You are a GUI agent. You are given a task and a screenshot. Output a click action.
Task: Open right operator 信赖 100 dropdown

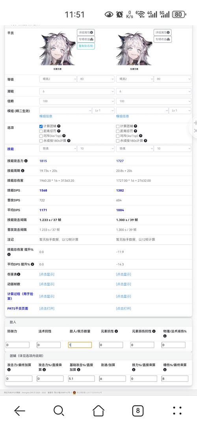point(154,101)
